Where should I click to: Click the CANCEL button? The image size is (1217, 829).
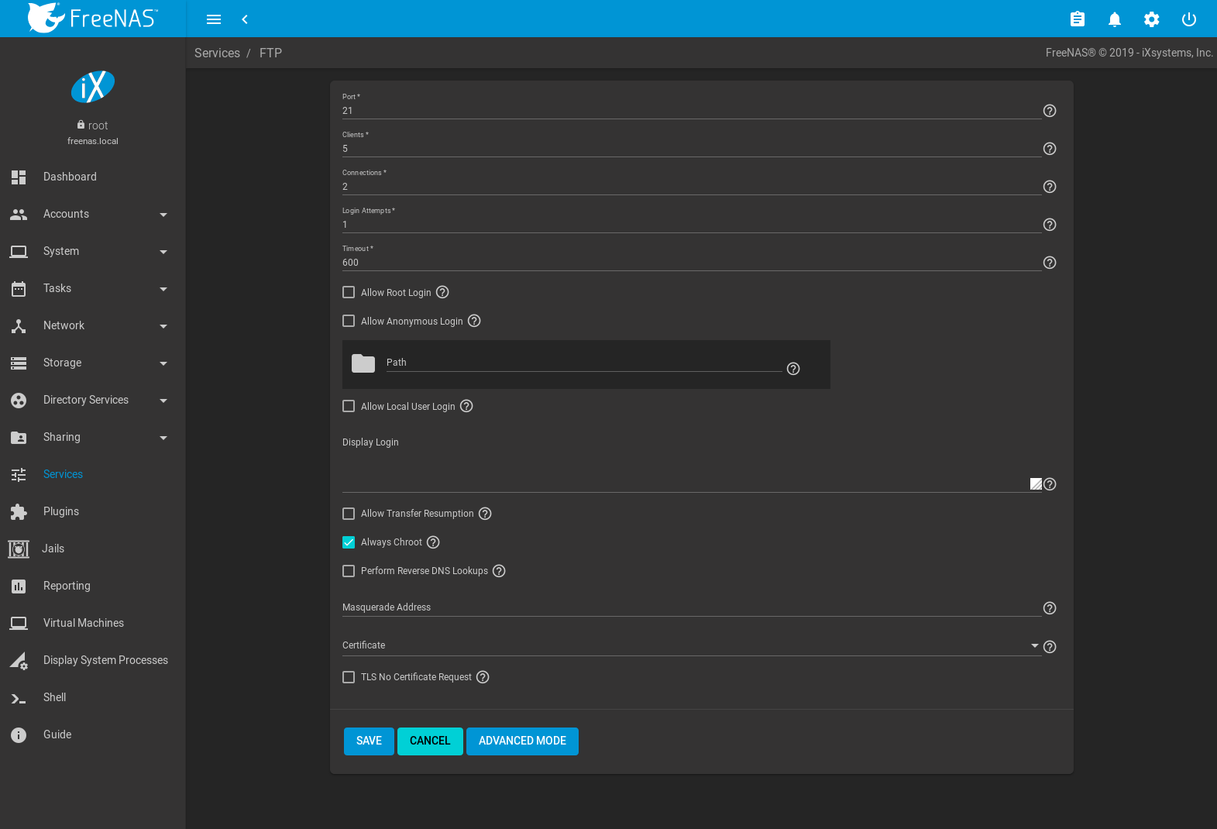(x=430, y=741)
